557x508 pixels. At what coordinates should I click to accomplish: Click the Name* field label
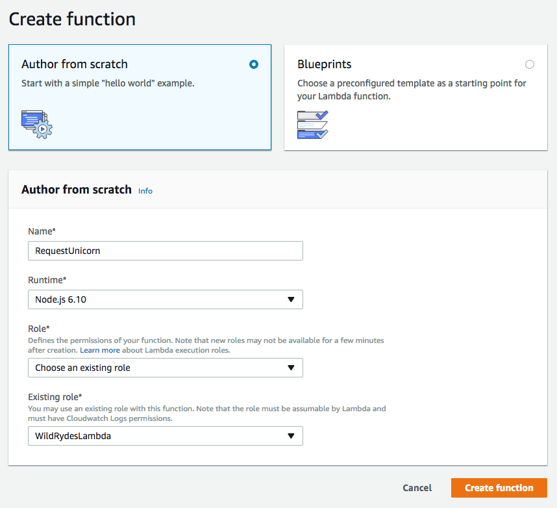point(42,231)
